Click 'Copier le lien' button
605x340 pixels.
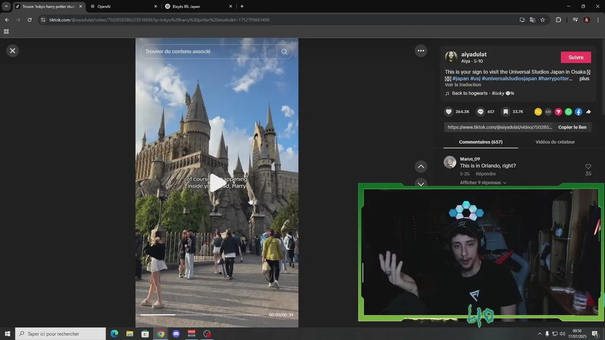pos(572,127)
